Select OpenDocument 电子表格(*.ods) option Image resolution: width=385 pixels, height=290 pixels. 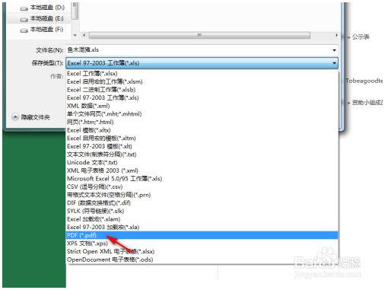pos(202,260)
